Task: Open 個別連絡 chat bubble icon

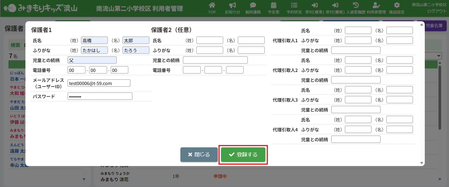Action: point(253,5)
